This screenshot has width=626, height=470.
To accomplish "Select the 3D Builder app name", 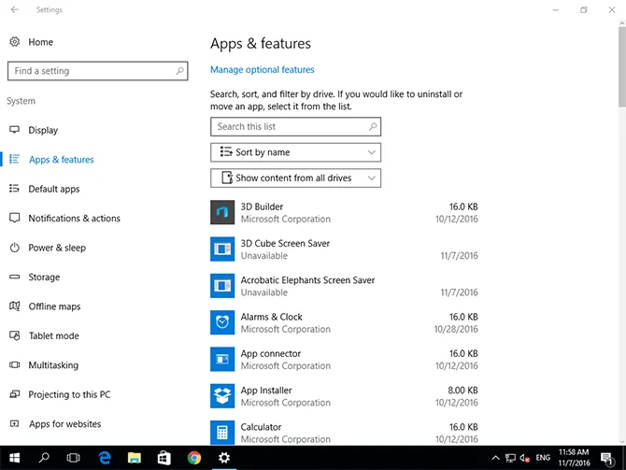I will 262,207.
